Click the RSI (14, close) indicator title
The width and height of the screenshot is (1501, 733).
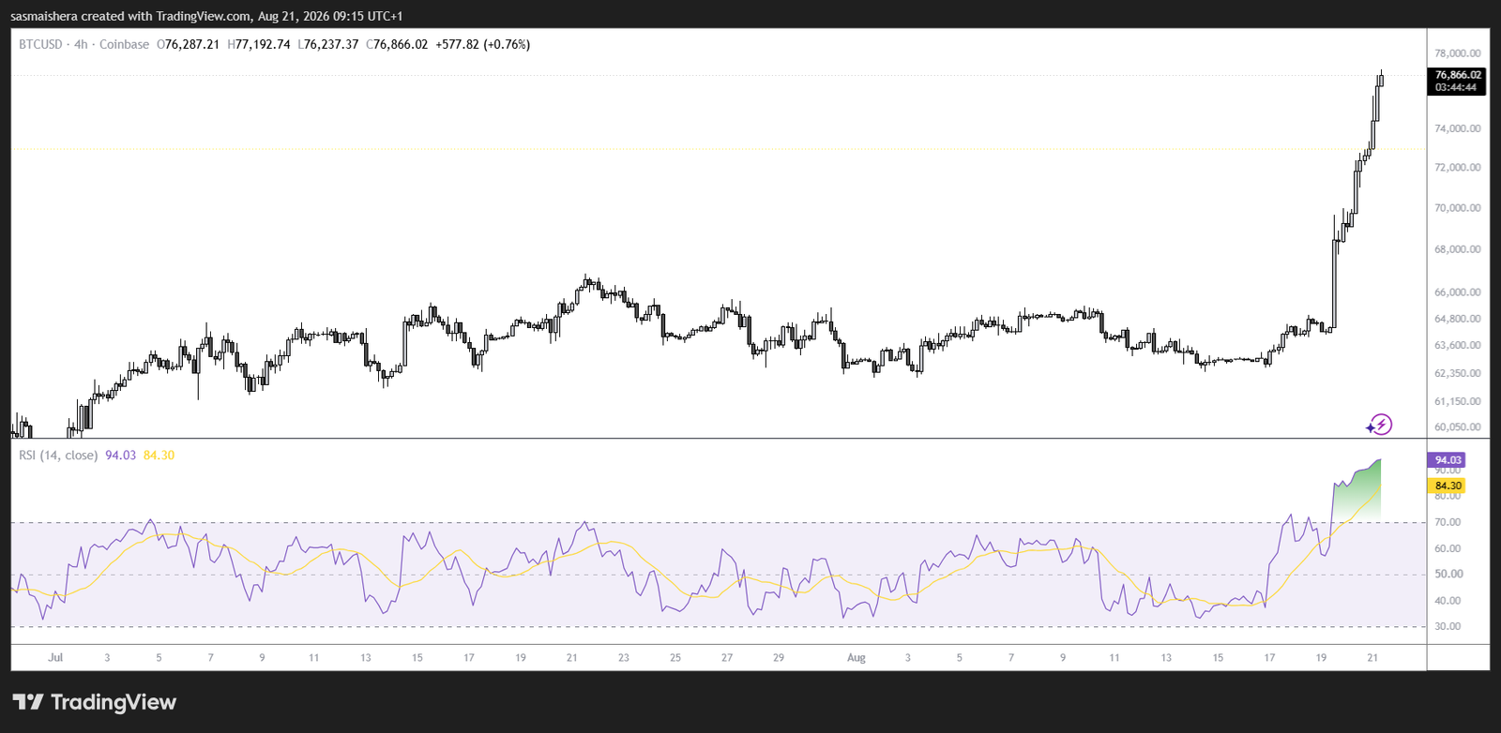pos(58,456)
